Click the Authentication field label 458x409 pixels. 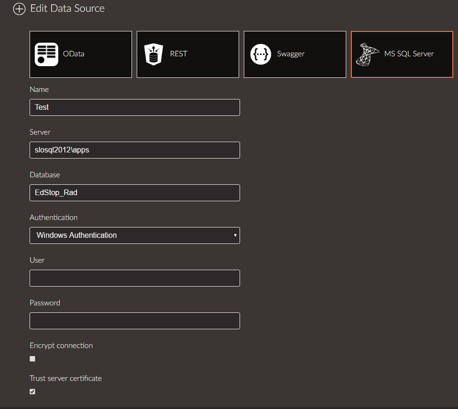pos(54,218)
